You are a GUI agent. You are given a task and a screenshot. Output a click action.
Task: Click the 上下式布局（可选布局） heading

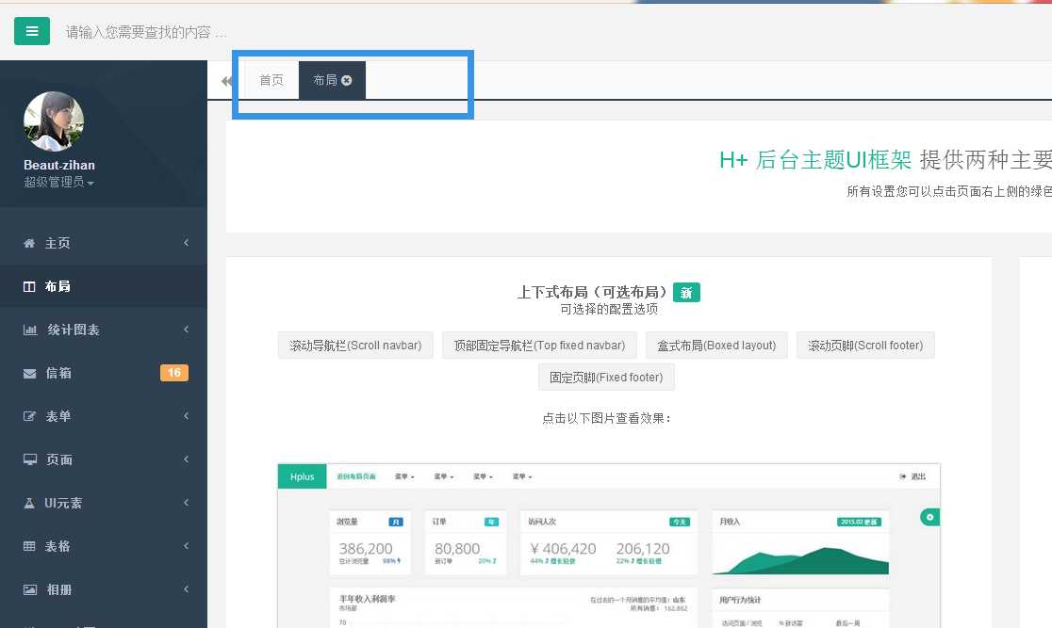(592, 292)
